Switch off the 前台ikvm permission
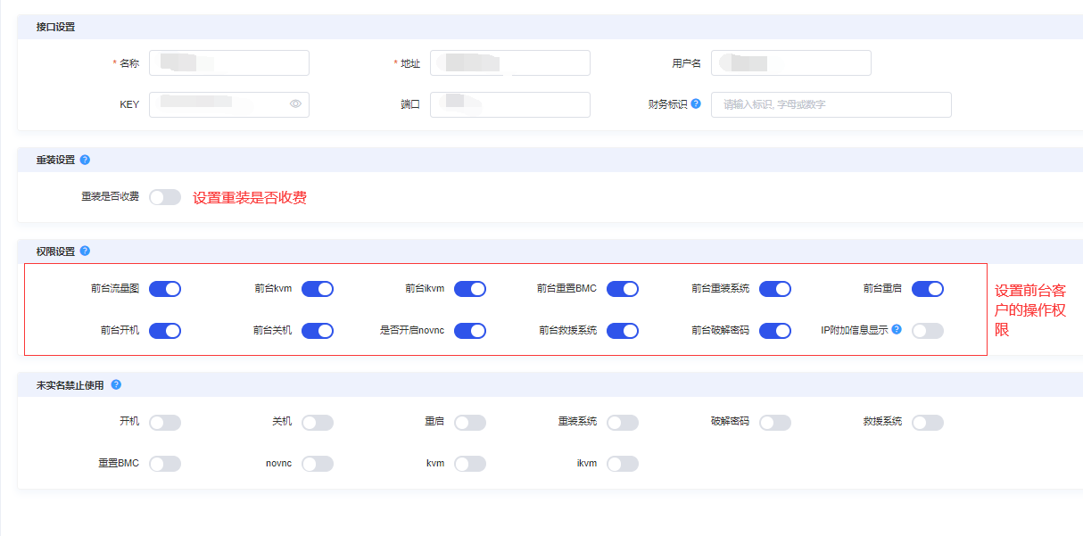Image resolution: width=1083 pixels, height=536 pixels. (470, 289)
